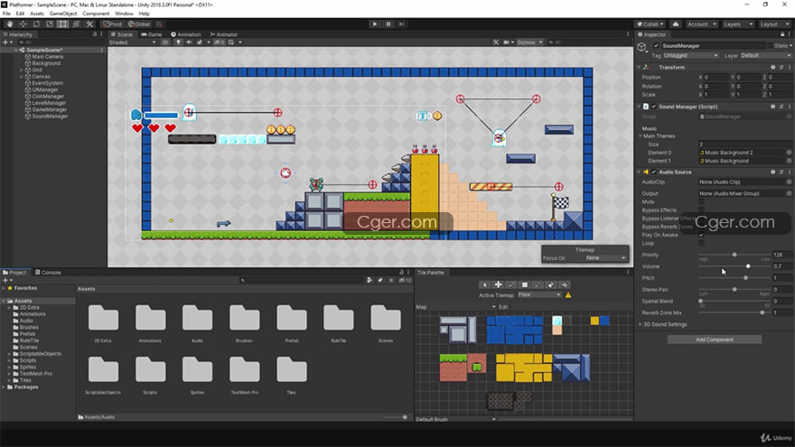Toggle Pivot handle position button

pyautogui.click(x=112, y=23)
